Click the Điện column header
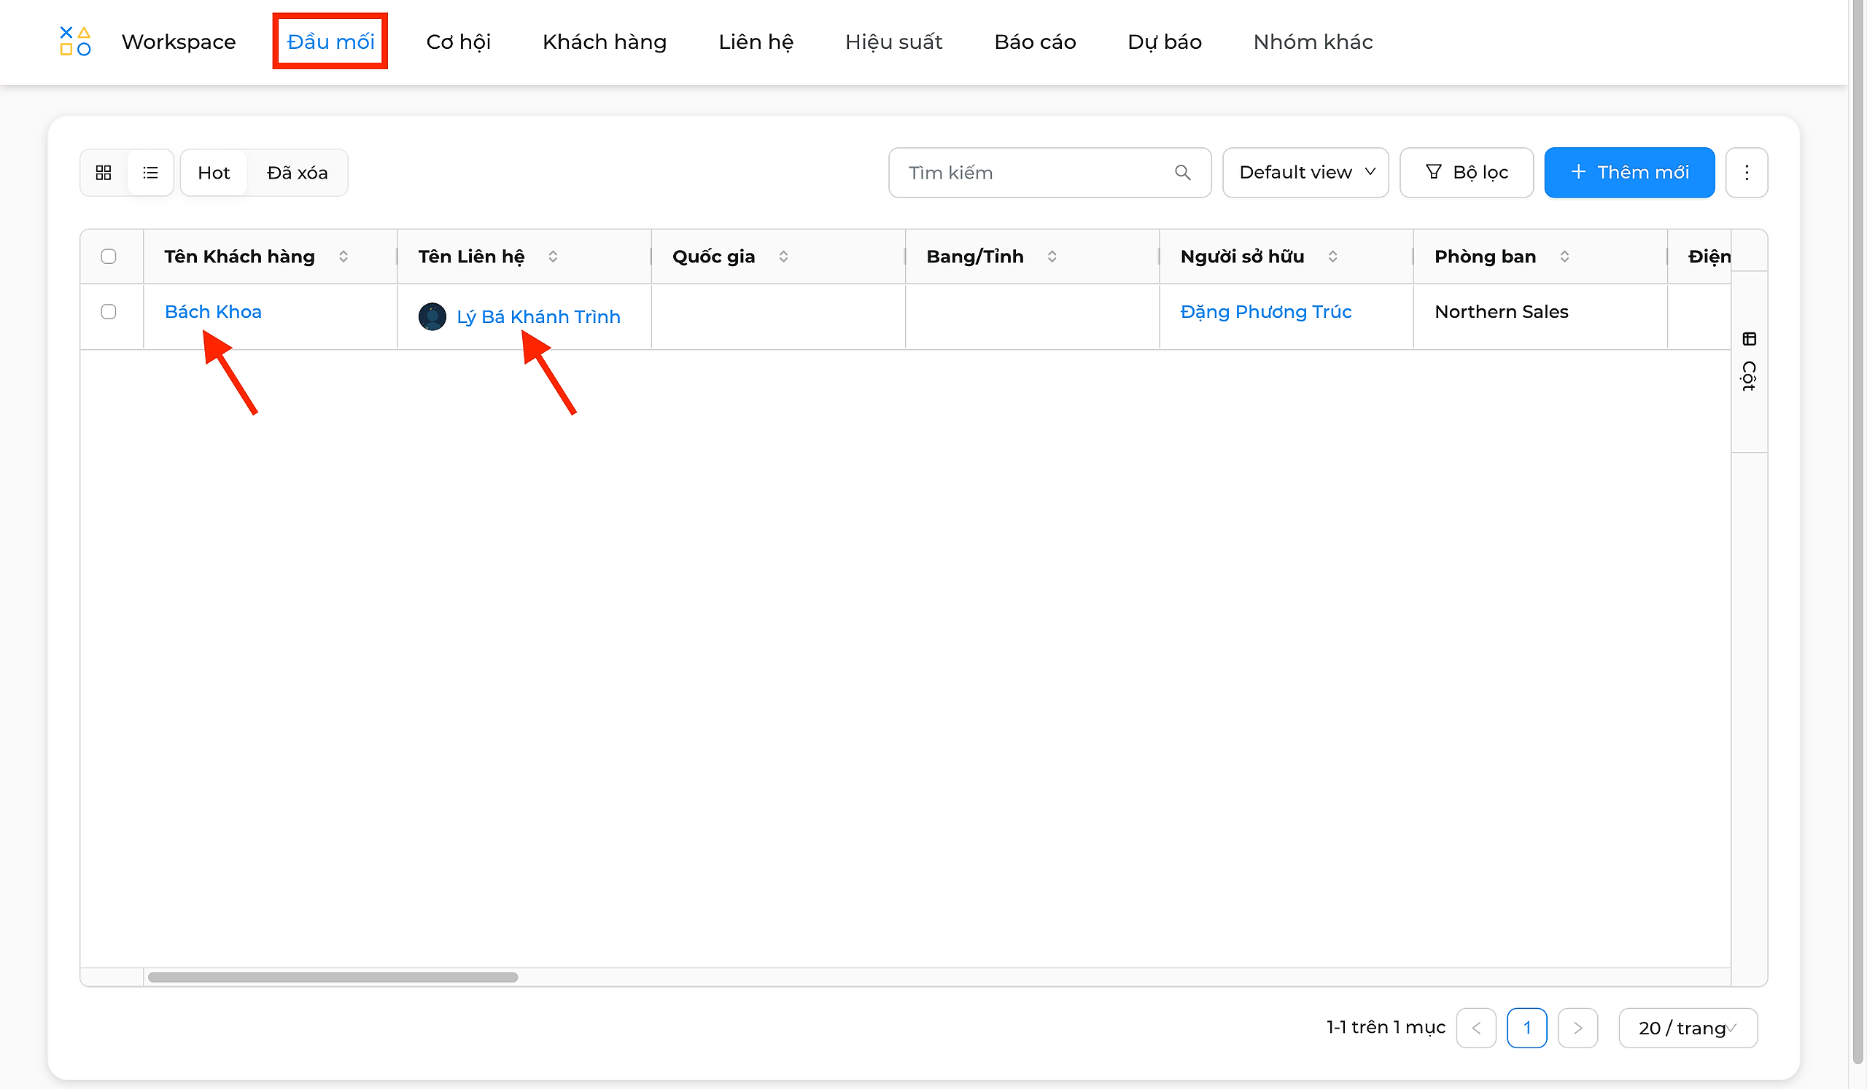The height and width of the screenshot is (1089, 1867). tap(1709, 256)
